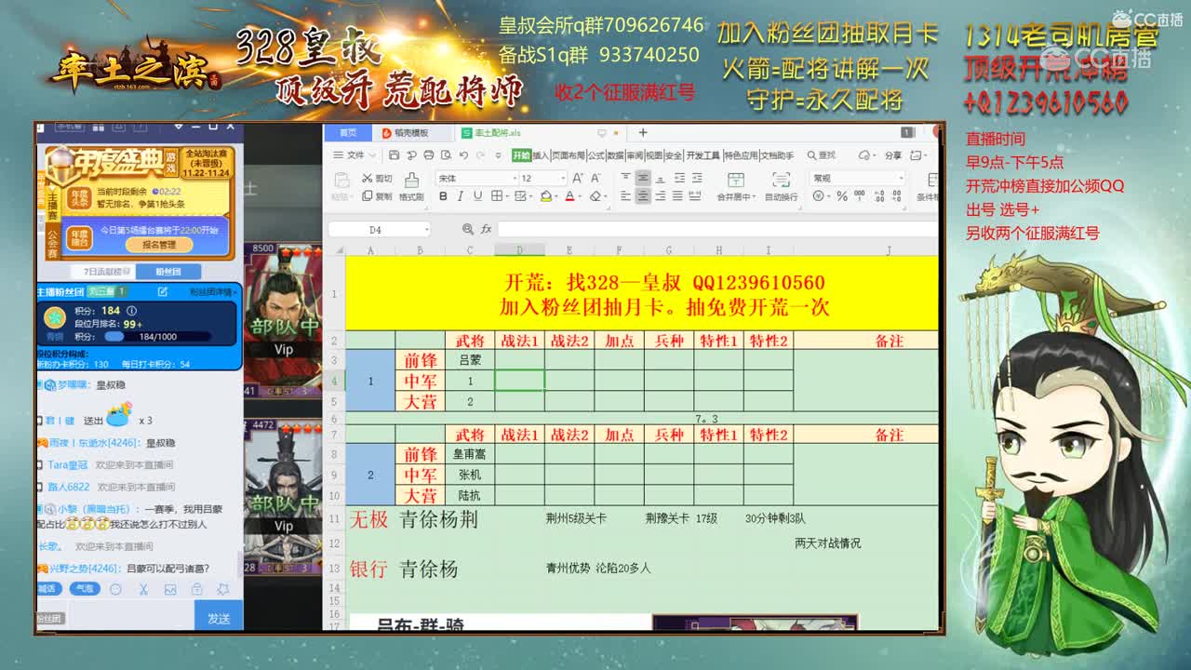Viewport: 1191px width, 670px height.
Task: Open the 文件 file menu
Action: pyautogui.click(x=355, y=155)
